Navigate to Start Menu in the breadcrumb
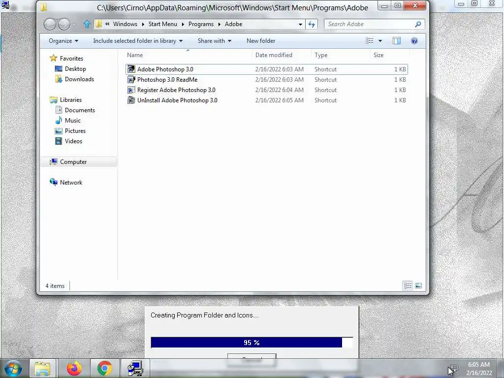 pyautogui.click(x=162, y=24)
